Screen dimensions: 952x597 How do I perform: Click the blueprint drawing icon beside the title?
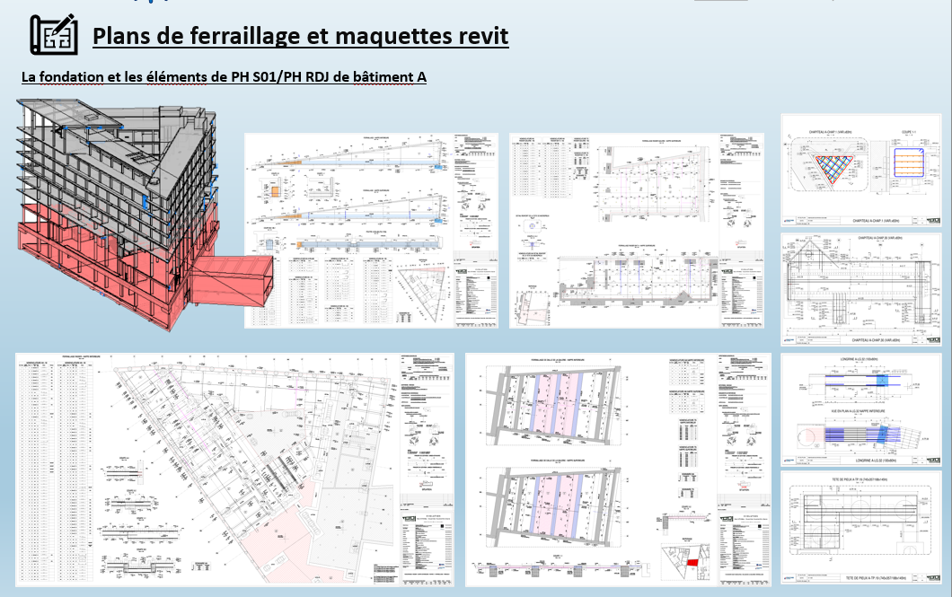click(x=53, y=34)
